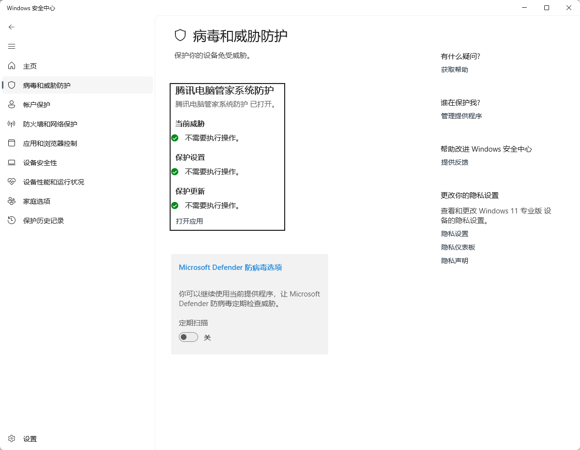
Task: Open the 管理提供程序 link
Action: tap(462, 116)
